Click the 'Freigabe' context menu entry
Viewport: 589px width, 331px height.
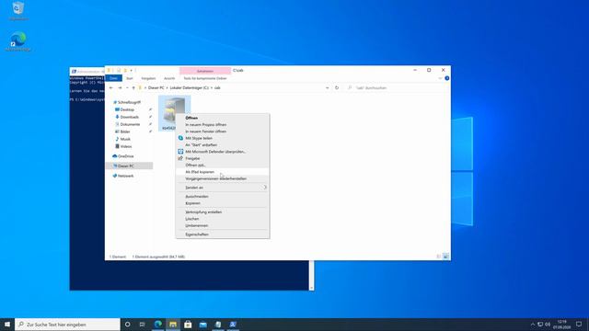pos(192,158)
